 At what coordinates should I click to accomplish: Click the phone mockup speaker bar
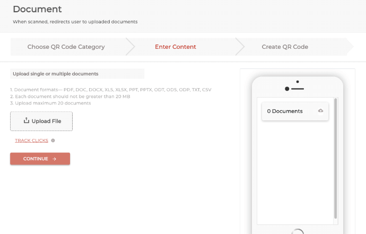(298, 89)
